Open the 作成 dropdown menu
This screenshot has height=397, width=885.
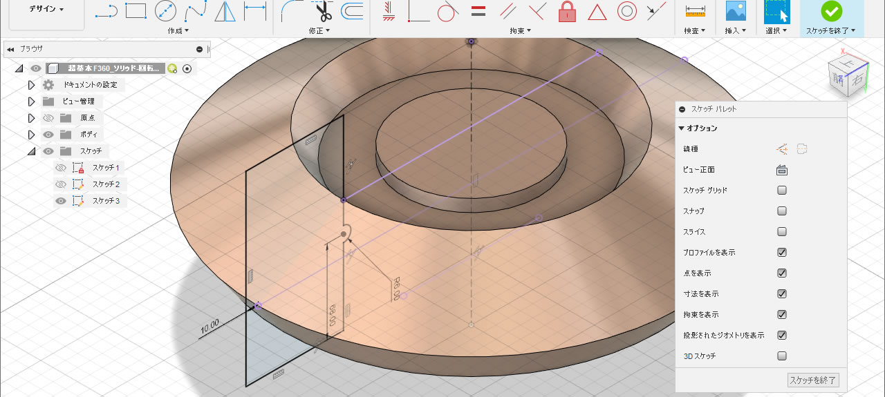pyautogui.click(x=178, y=31)
